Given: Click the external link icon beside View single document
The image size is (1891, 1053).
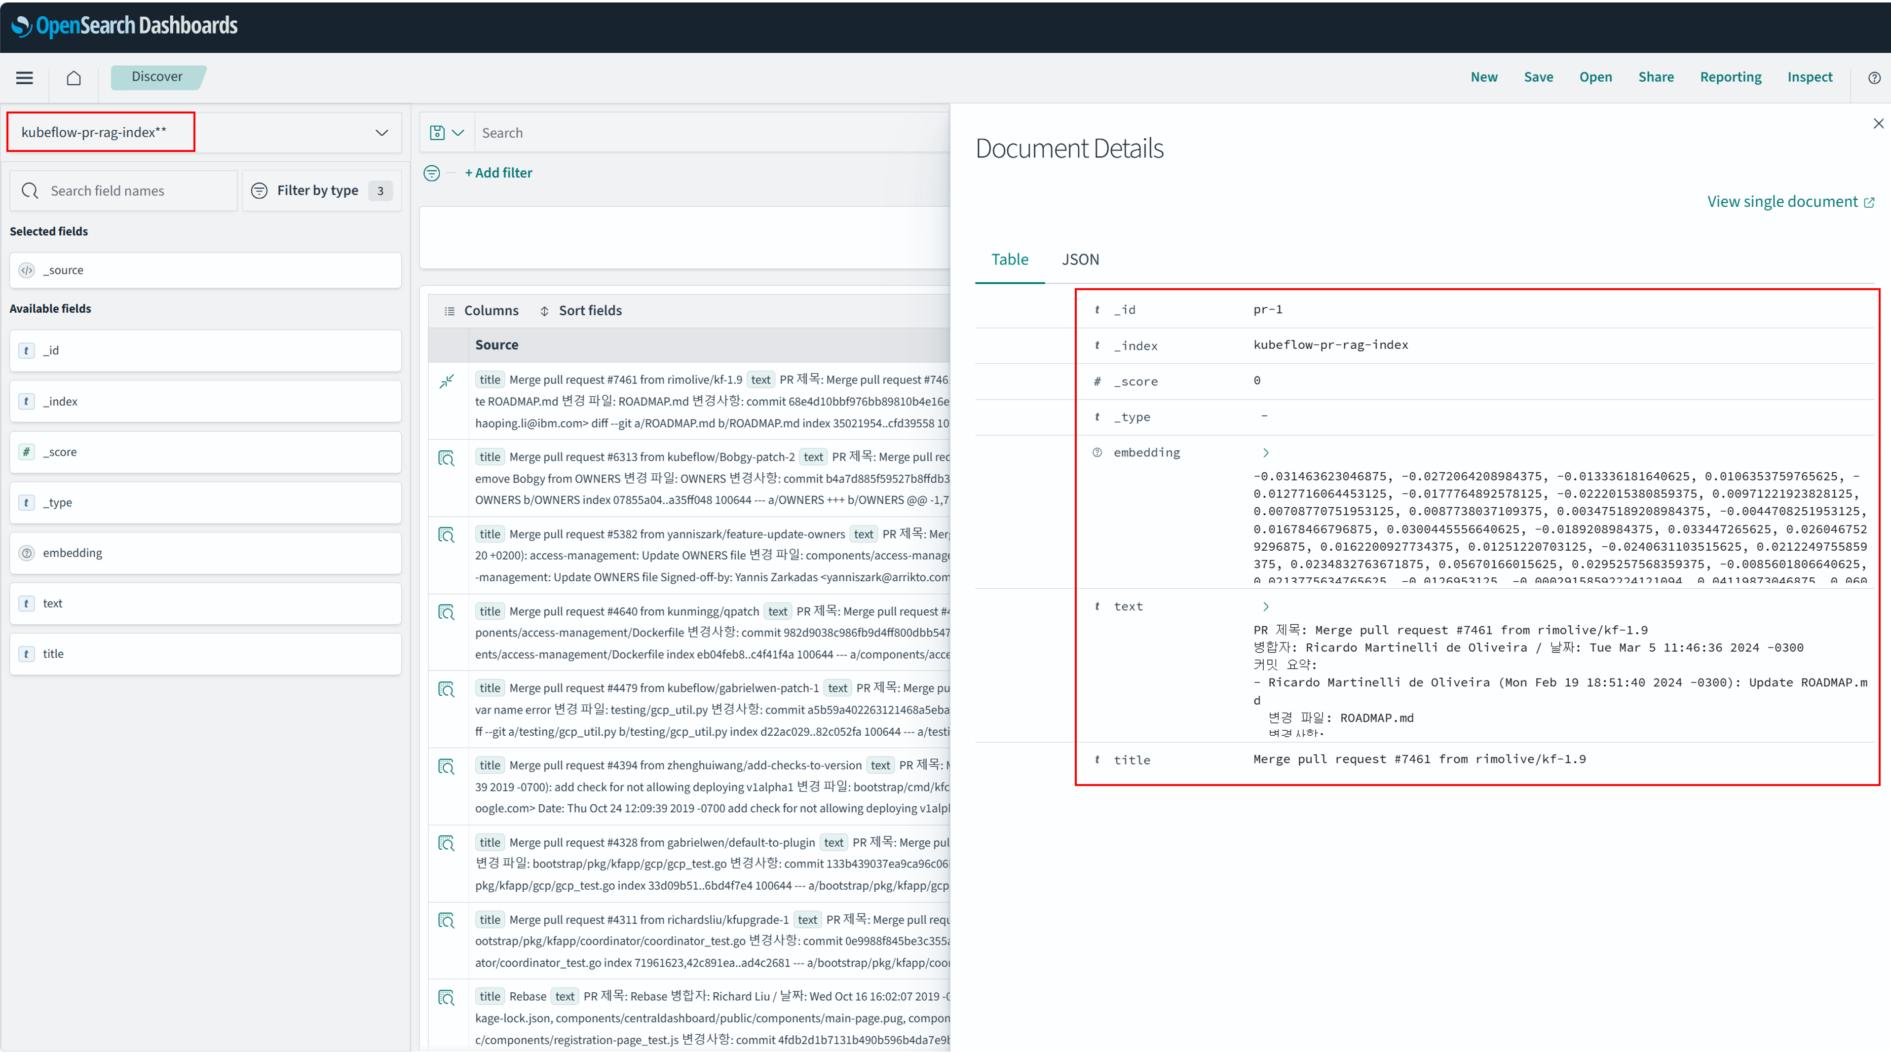Looking at the screenshot, I should pyautogui.click(x=1869, y=202).
